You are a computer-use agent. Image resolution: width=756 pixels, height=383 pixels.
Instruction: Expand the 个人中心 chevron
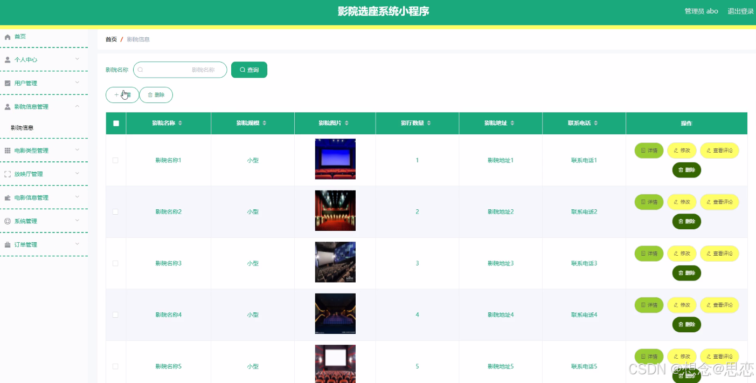[77, 59]
